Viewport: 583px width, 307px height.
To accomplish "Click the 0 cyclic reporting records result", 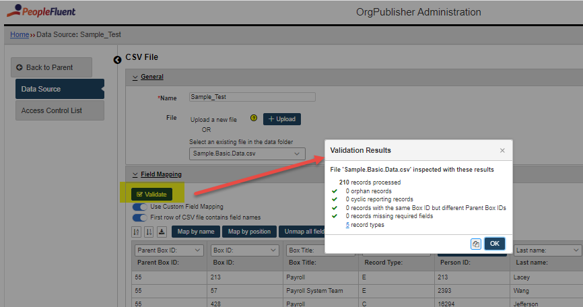I will point(379,199).
